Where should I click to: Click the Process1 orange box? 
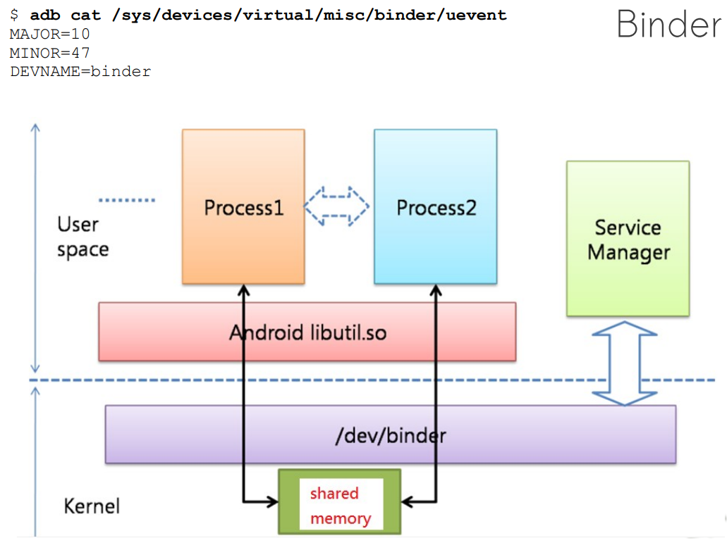(x=243, y=206)
